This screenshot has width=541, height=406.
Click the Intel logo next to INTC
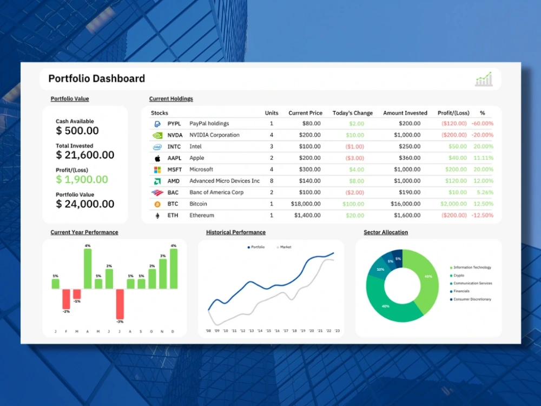[x=157, y=146]
